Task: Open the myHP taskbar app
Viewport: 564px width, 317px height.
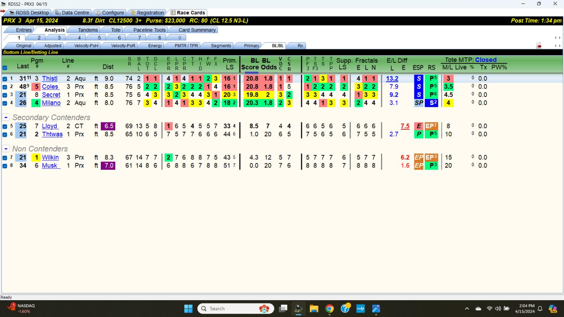Action: (361, 309)
